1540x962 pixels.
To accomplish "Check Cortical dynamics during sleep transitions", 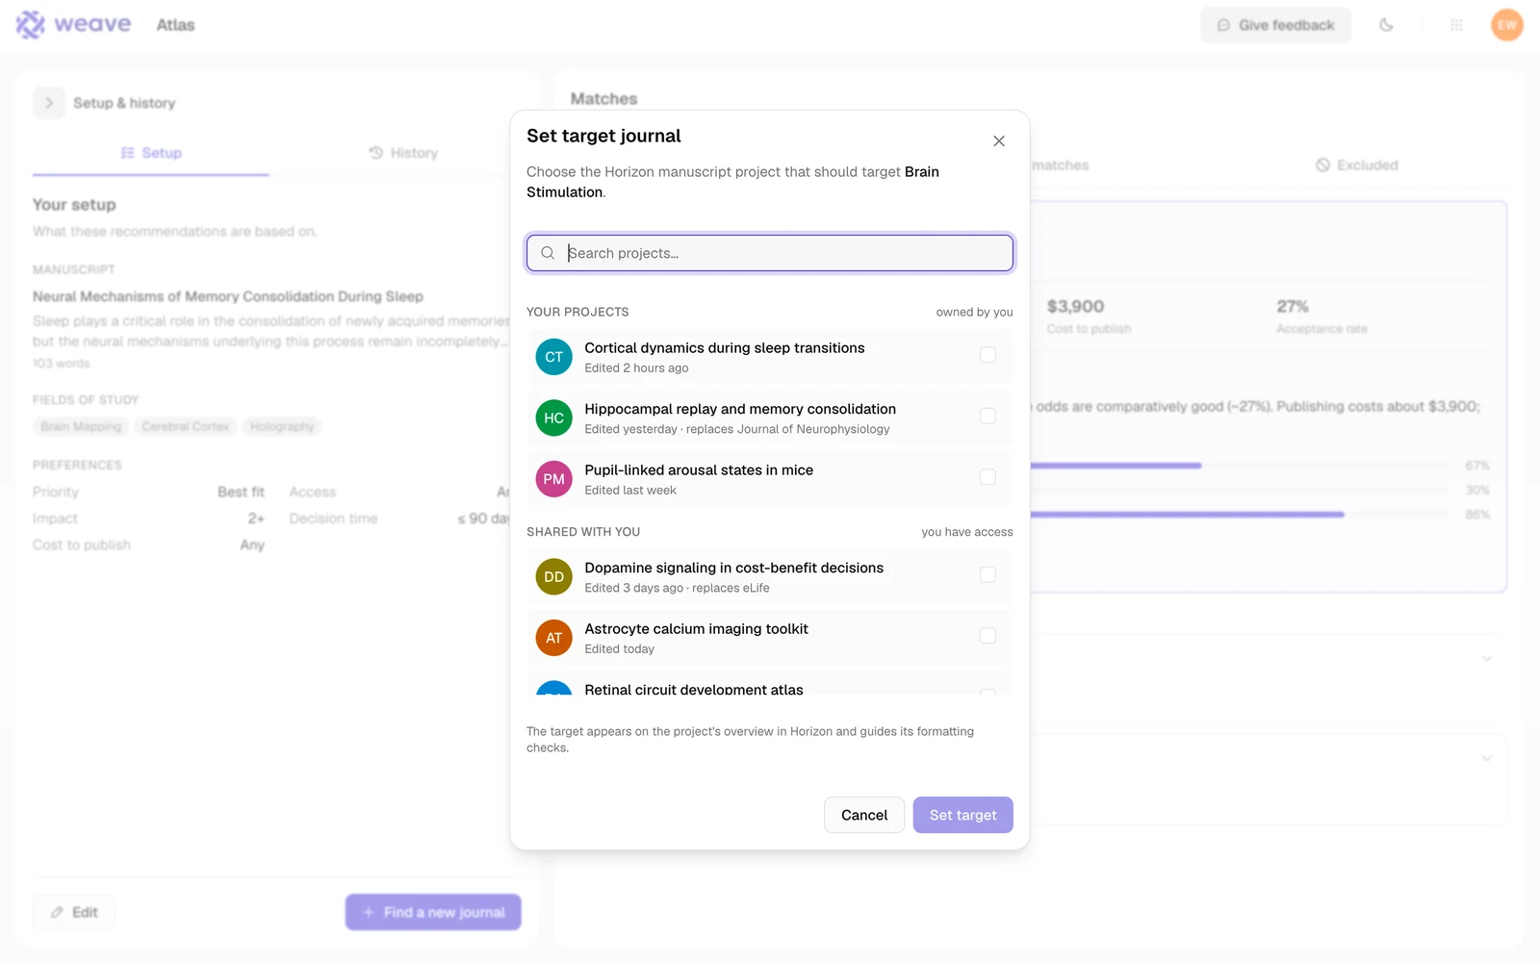I will (x=988, y=355).
